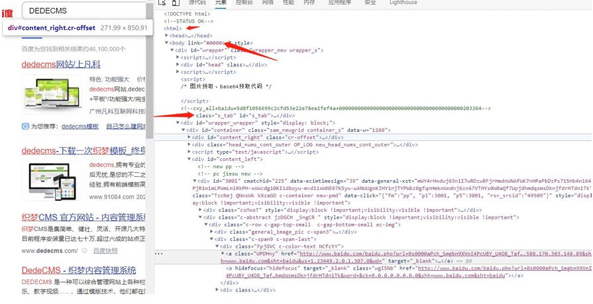Open the 百度快照 link

pyautogui.click(x=105, y=251)
